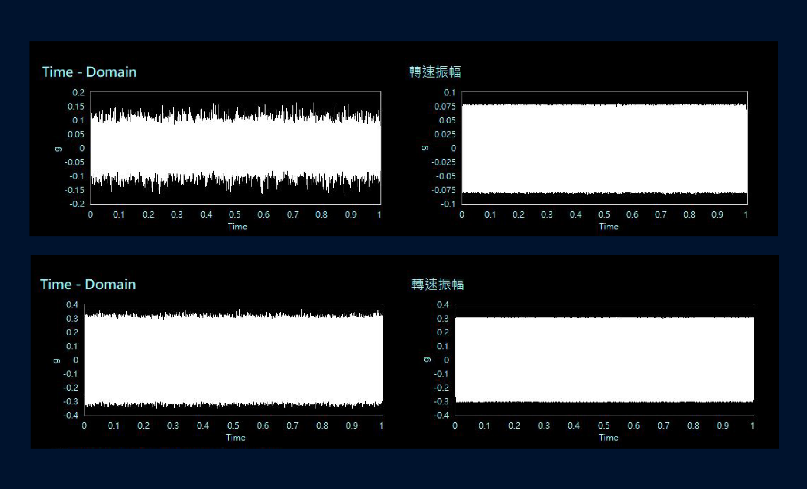
Task: Click the top panel's "Time - Domain" title
Action: [x=89, y=72]
